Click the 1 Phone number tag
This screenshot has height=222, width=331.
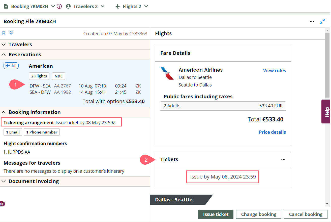click(x=42, y=132)
